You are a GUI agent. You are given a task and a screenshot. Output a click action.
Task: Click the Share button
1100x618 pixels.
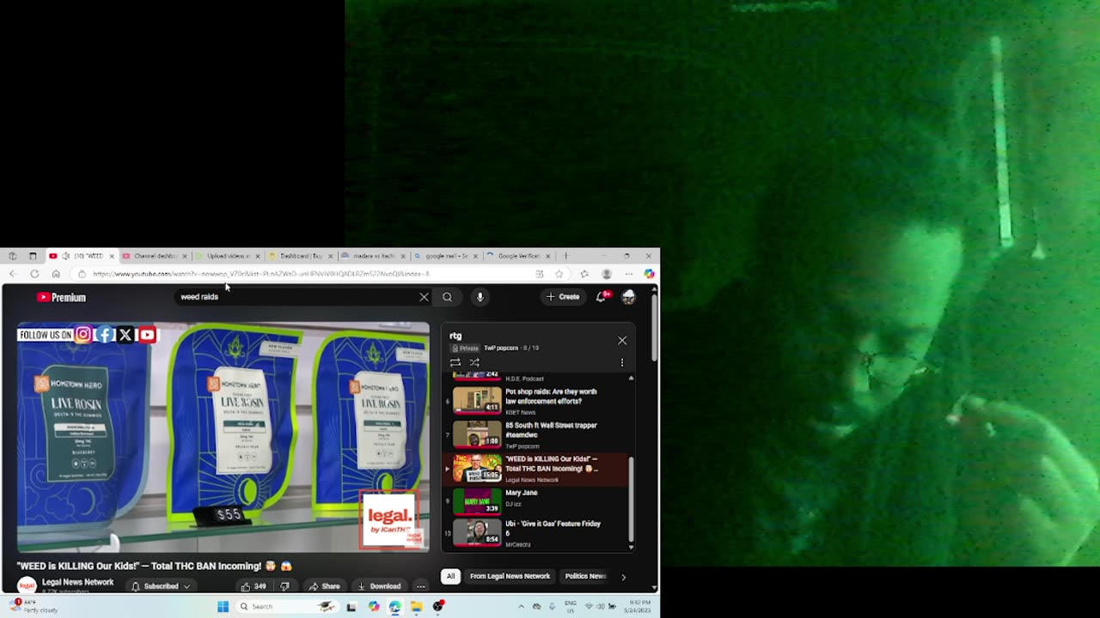point(325,586)
